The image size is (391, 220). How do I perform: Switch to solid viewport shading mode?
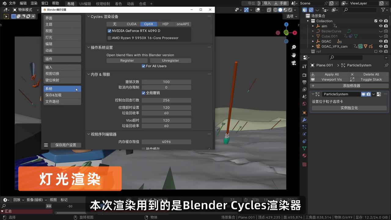pyautogui.click(x=280, y=10)
